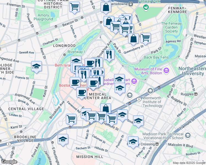Image resolution: width=206 pixels, height=165 pixels.
Task: Click the Malcolm X Blvd street label
Action: pyautogui.click(x=181, y=145)
